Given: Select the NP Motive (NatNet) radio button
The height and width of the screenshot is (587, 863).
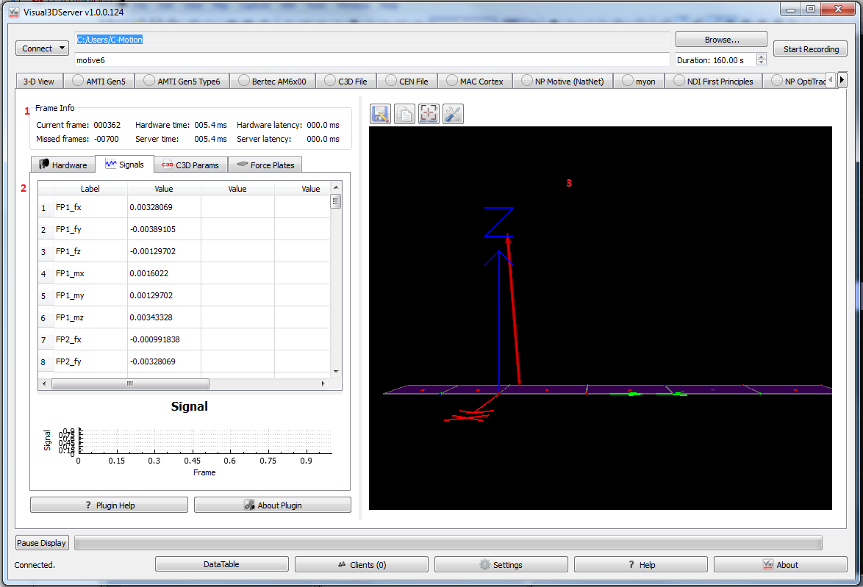Looking at the screenshot, I should point(527,80).
